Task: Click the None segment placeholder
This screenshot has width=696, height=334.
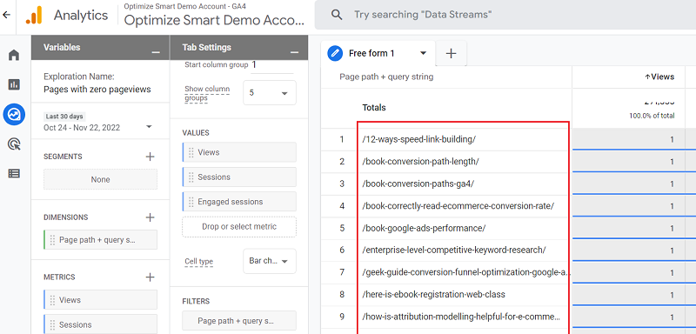Action: 100,180
